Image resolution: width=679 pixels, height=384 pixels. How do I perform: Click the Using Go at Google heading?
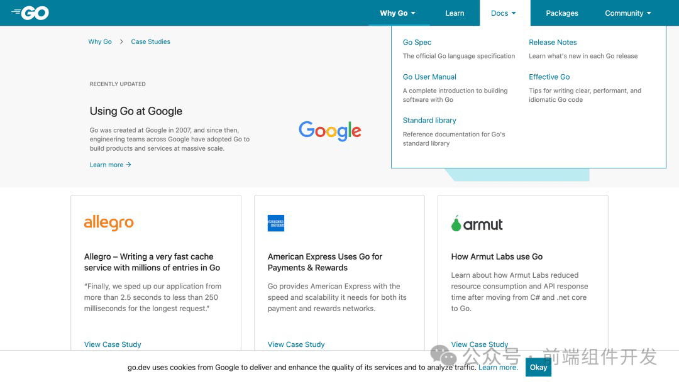pyautogui.click(x=136, y=111)
